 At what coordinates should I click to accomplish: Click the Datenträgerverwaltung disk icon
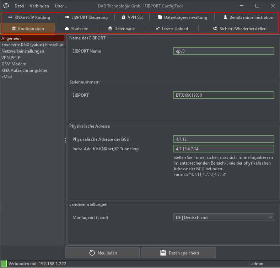click(160, 17)
